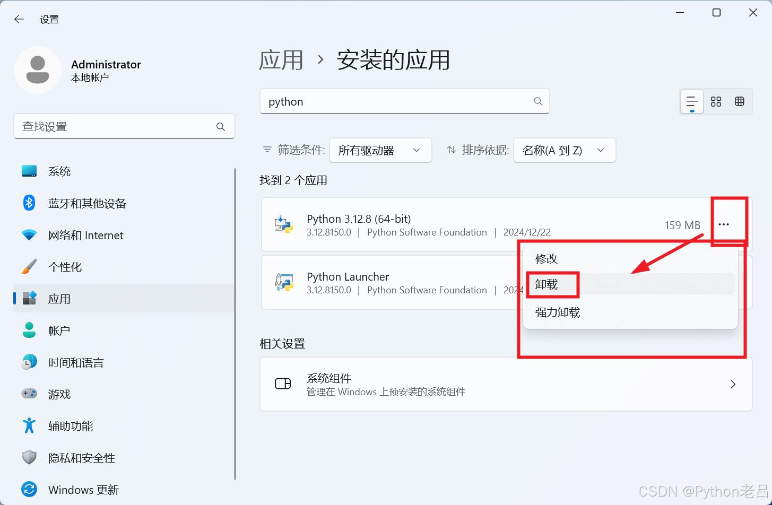Viewport: 772px width, 505px height.
Task: Click the 本地帐户 label under Administrator
Action: point(90,78)
